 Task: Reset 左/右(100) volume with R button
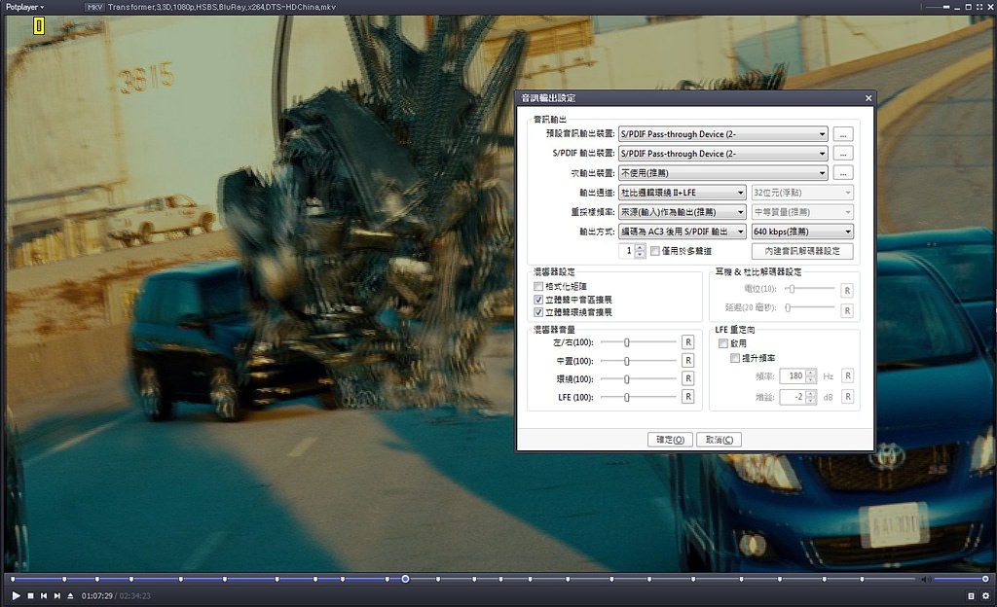[x=688, y=342]
